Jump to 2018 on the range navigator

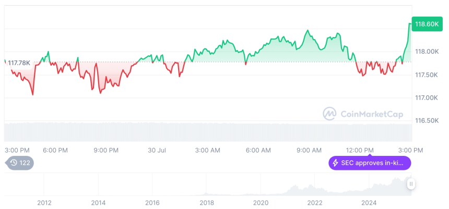click(207, 202)
